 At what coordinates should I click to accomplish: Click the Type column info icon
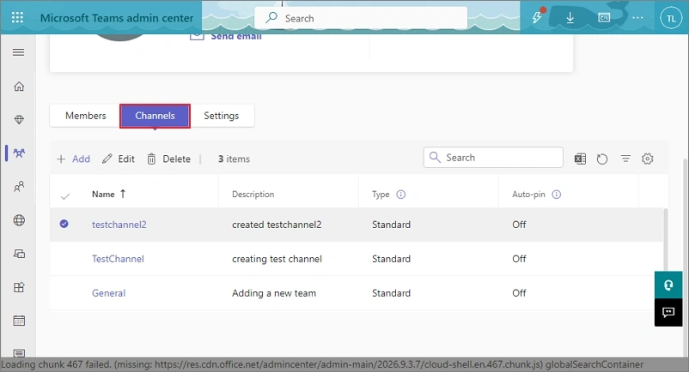click(400, 194)
